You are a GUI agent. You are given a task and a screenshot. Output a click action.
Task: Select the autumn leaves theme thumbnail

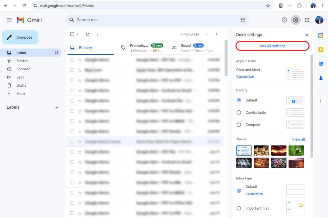coord(261,163)
